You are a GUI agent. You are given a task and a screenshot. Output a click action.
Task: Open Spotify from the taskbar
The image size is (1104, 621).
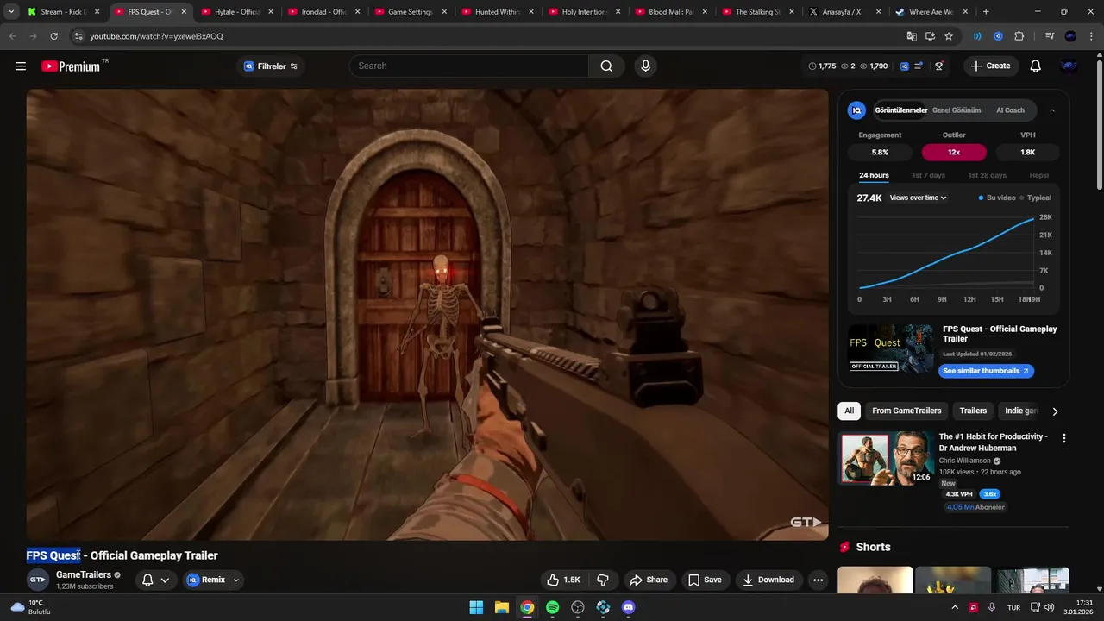pyautogui.click(x=552, y=607)
